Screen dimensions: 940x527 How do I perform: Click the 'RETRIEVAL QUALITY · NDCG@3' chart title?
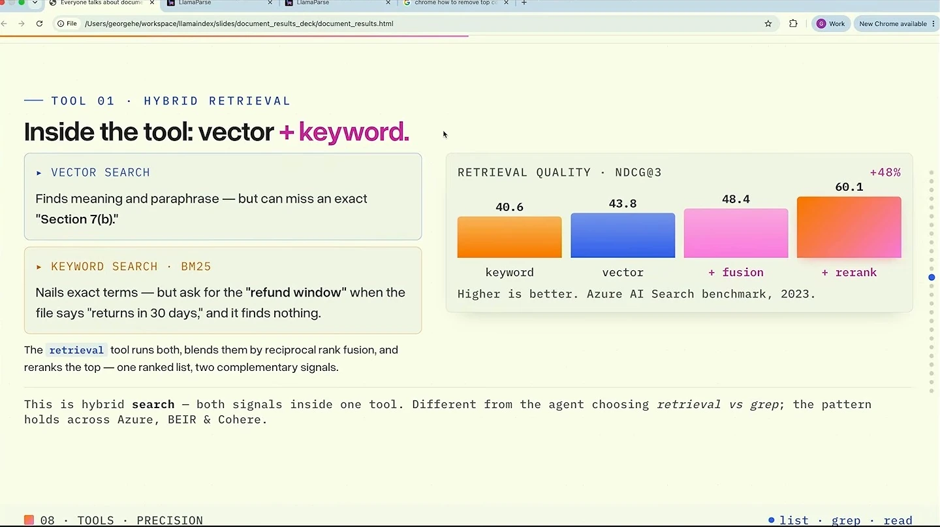[559, 172]
